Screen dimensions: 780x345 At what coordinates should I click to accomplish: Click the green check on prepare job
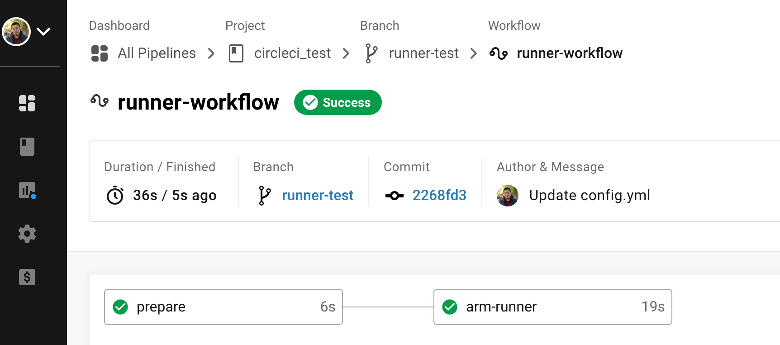tap(120, 307)
